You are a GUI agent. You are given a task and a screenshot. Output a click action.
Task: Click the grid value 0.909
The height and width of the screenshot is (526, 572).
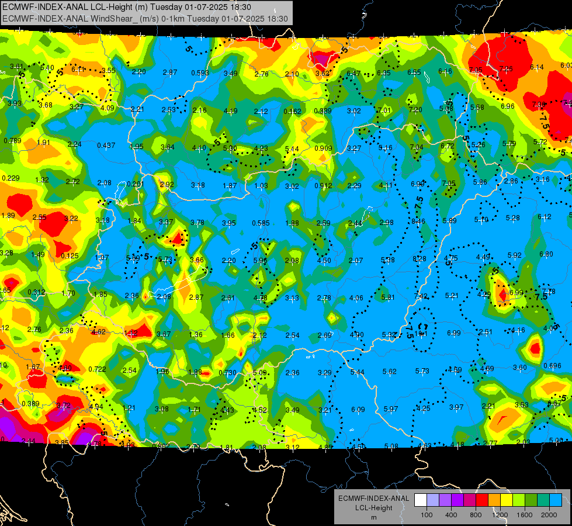click(x=323, y=148)
